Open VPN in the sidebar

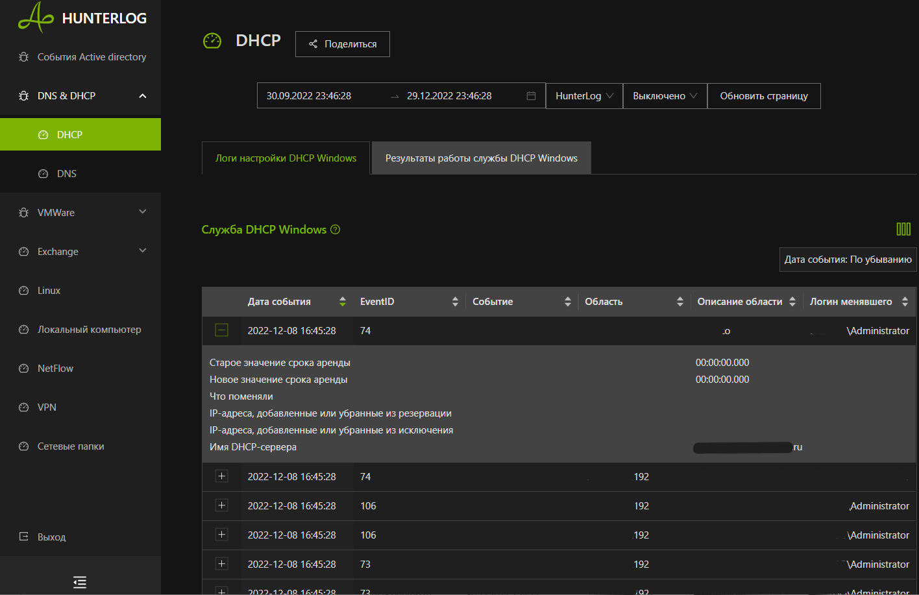coord(80,407)
